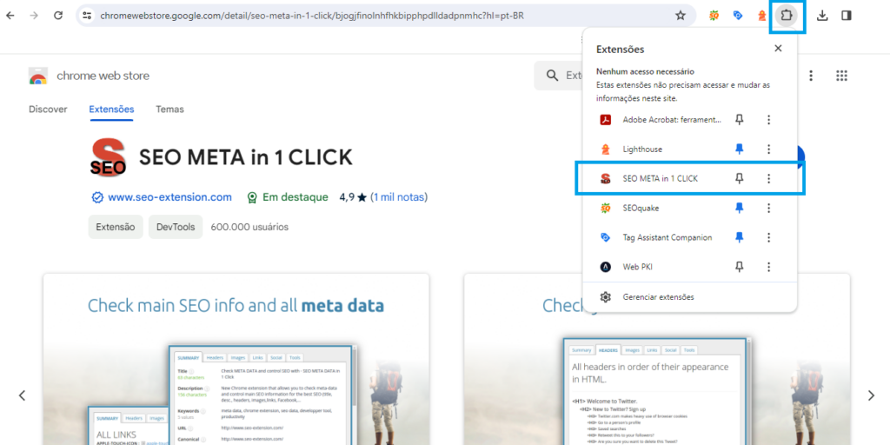Viewport: 890px width, 445px height.
Task: Show previous screenshot with left arrow
Action: [22, 395]
